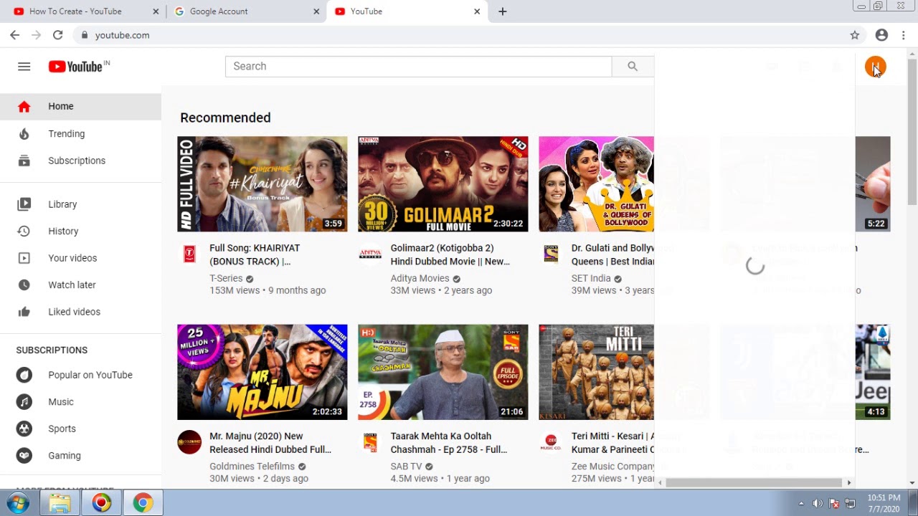Open the Aditya Movies channel name
918x516 pixels.
point(420,278)
